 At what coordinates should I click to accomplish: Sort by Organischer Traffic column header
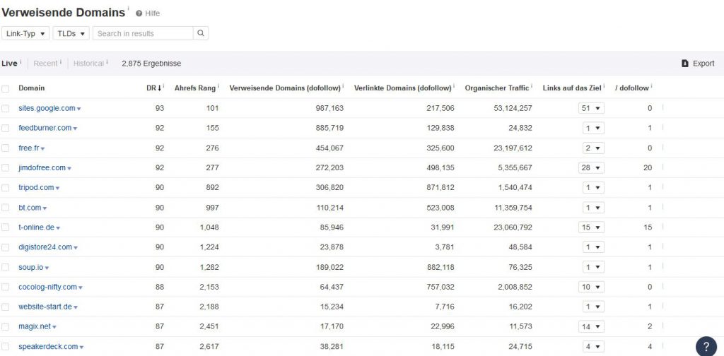pos(497,88)
